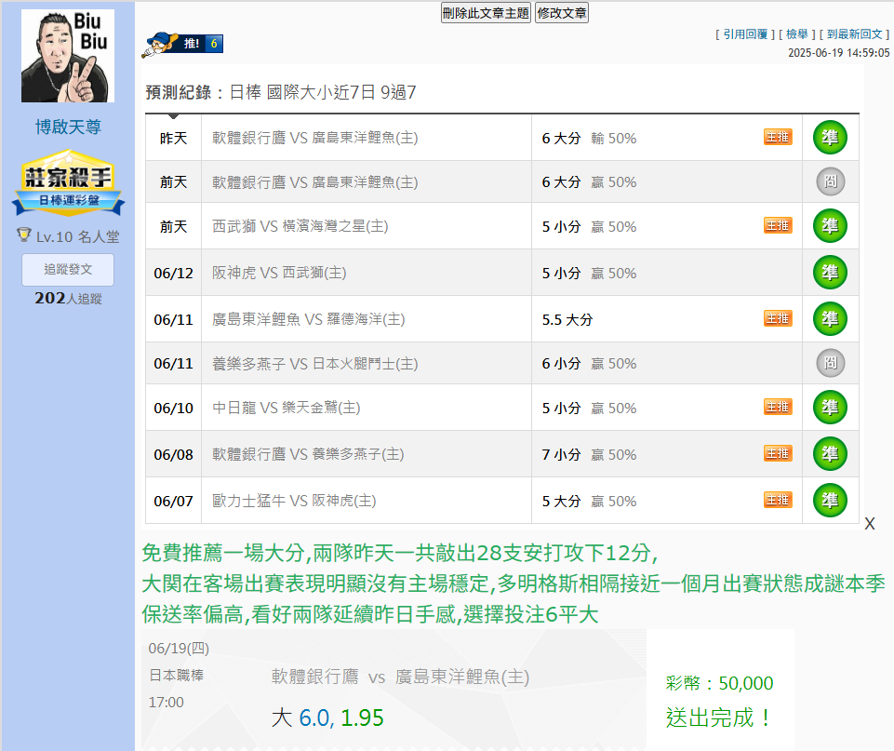The image size is (894, 751).
Task: Jump via 到最新回文 link
Action: click(857, 34)
